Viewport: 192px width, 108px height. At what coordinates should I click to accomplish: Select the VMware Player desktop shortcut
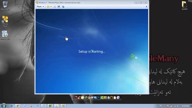5,21
